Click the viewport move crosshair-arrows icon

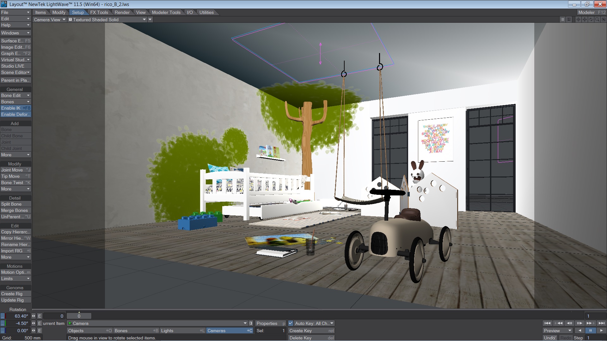tap(585, 20)
